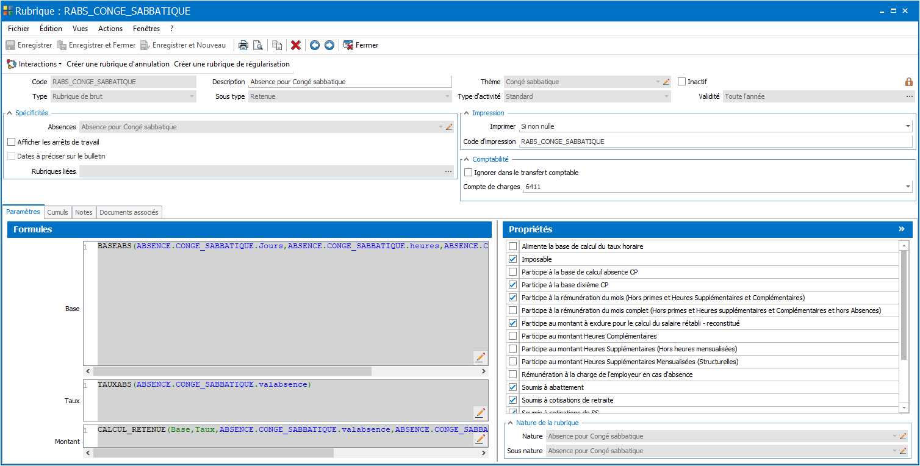This screenshot has width=920, height=466.
Task: Edit the Base formula with pencil icon
Action: coord(480,357)
